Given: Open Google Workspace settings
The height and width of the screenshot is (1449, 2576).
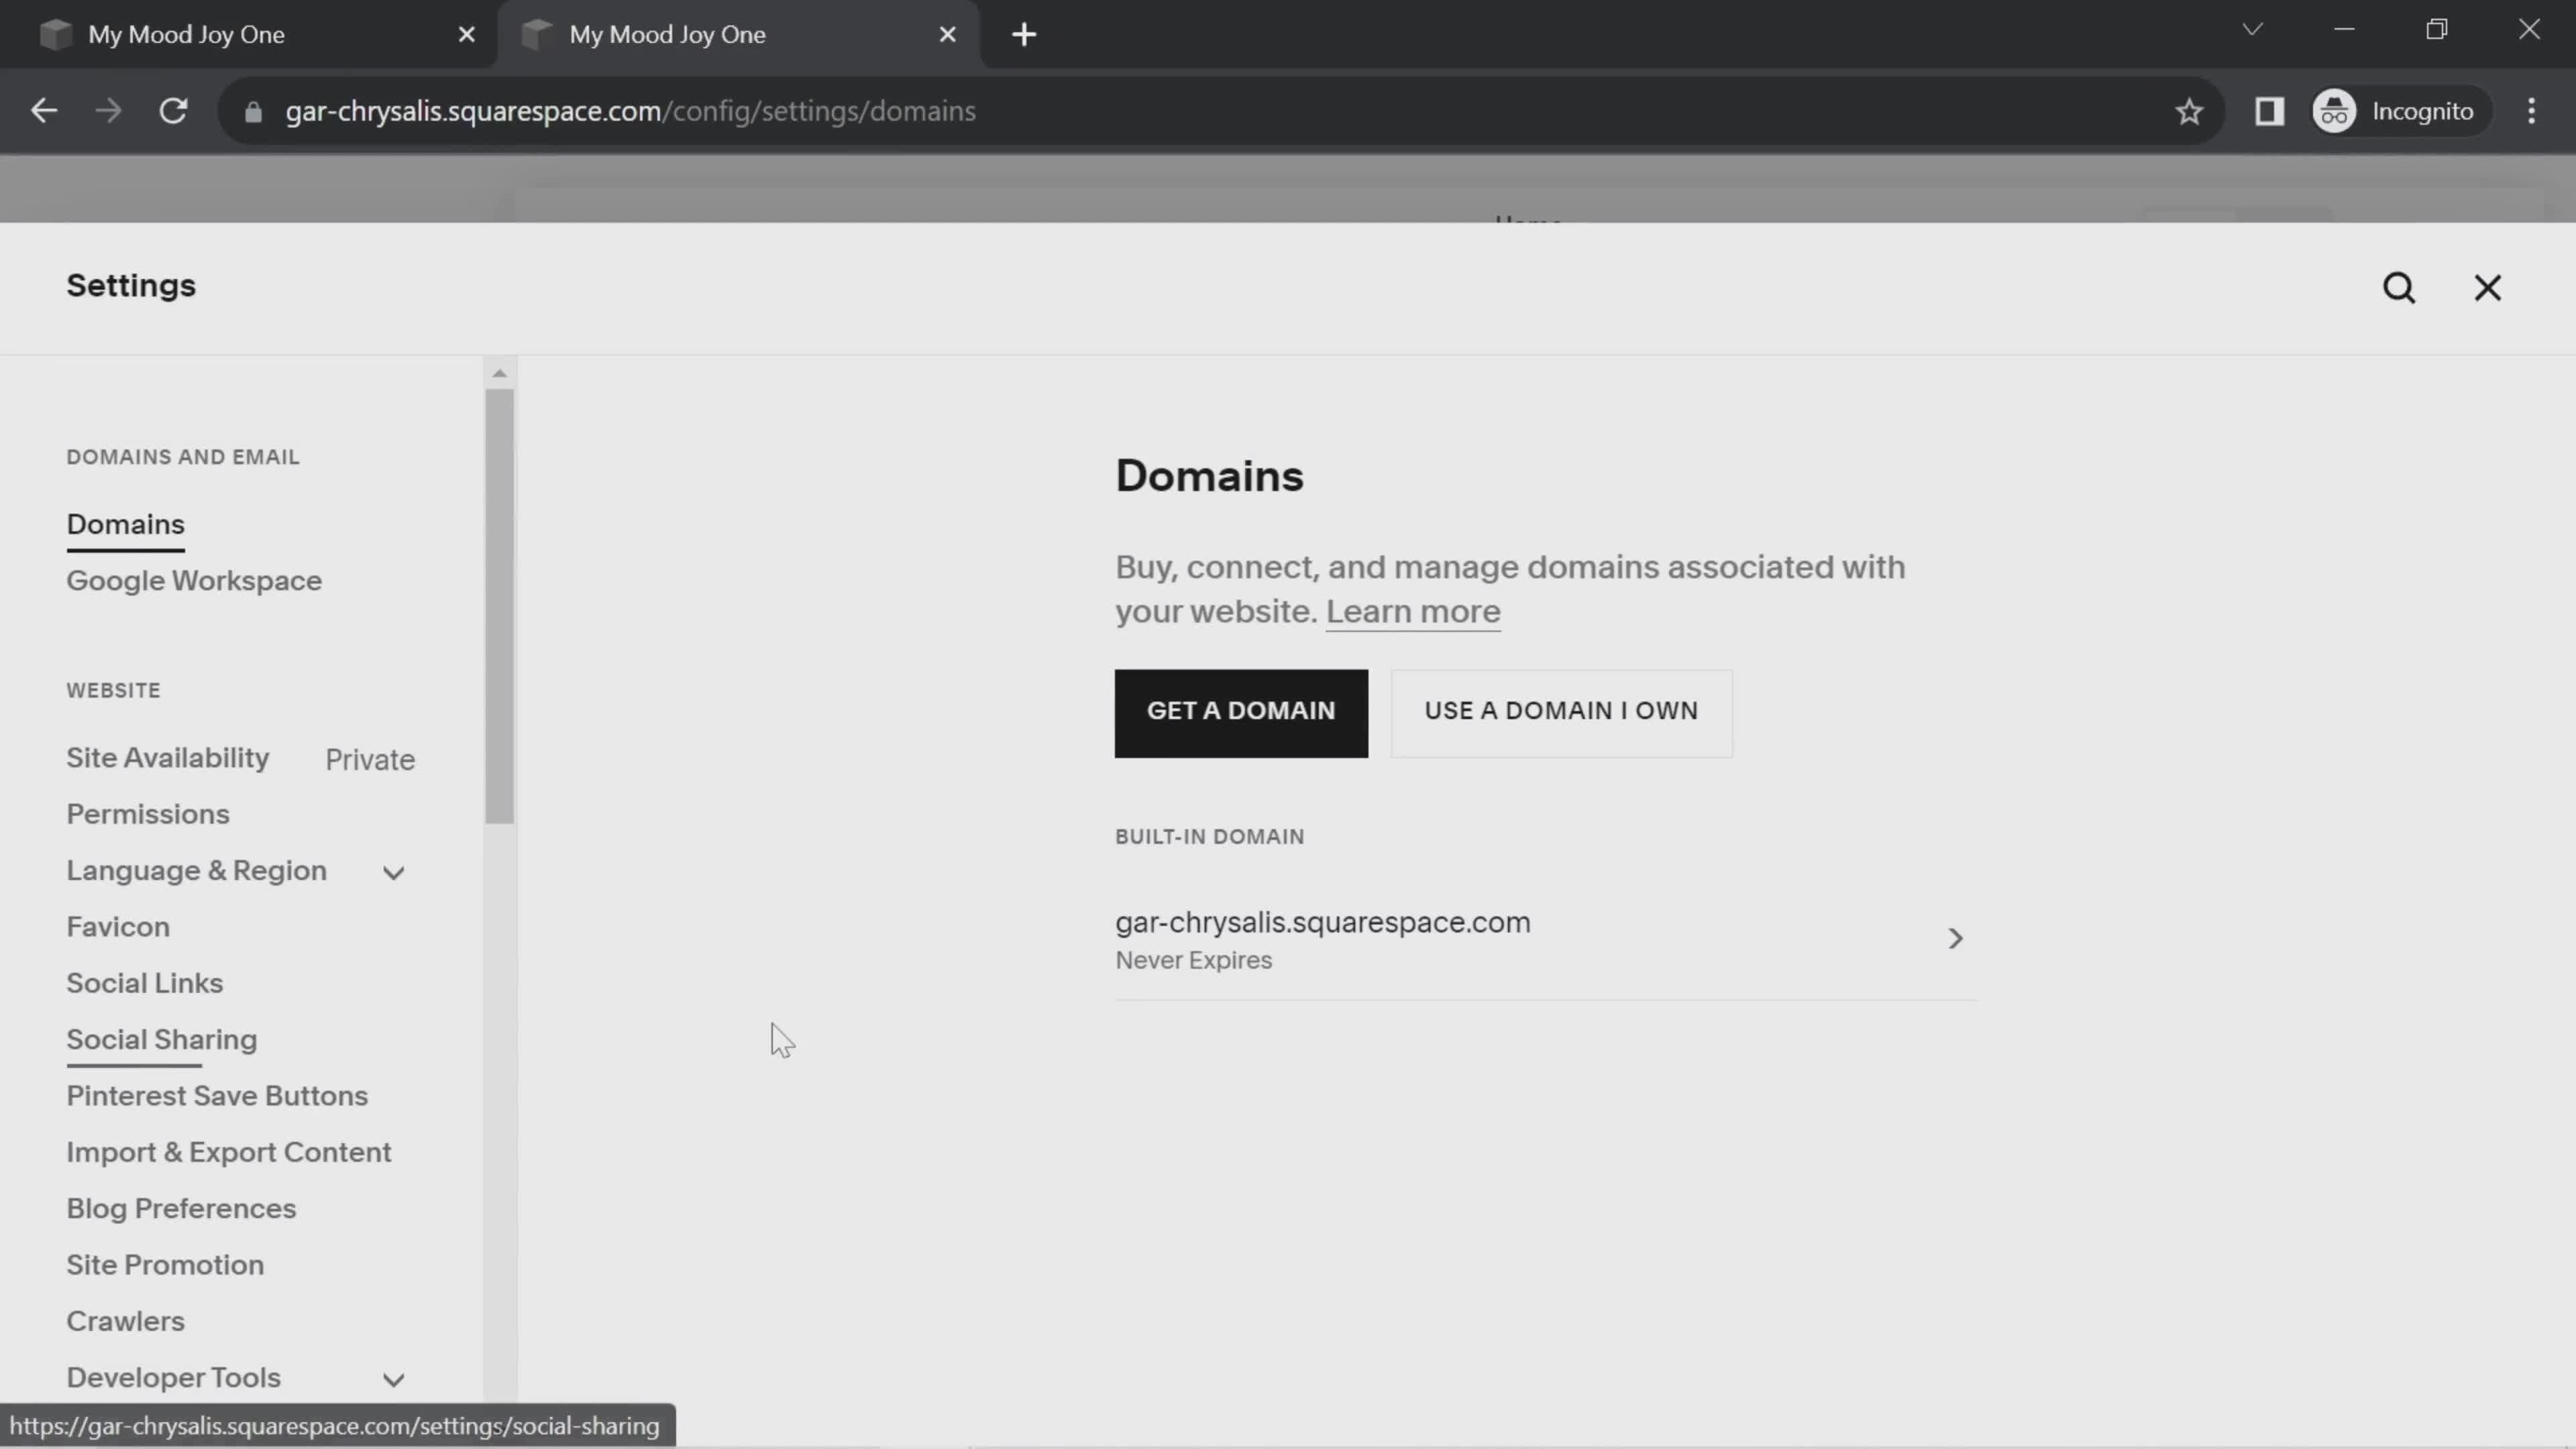Looking at the screenshot, I should [194, 581].
